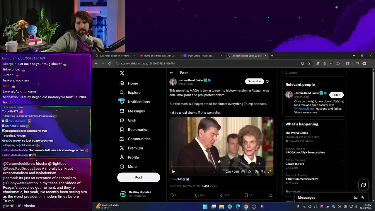Open Spotify from the taskbar
This screenshot has height=211, width=375.
pyautogui.click(x=230, y=207)
